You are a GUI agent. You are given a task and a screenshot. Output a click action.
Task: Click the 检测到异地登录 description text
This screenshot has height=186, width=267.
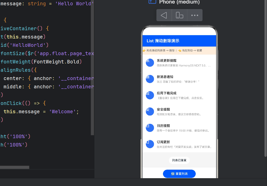point(179,114)
